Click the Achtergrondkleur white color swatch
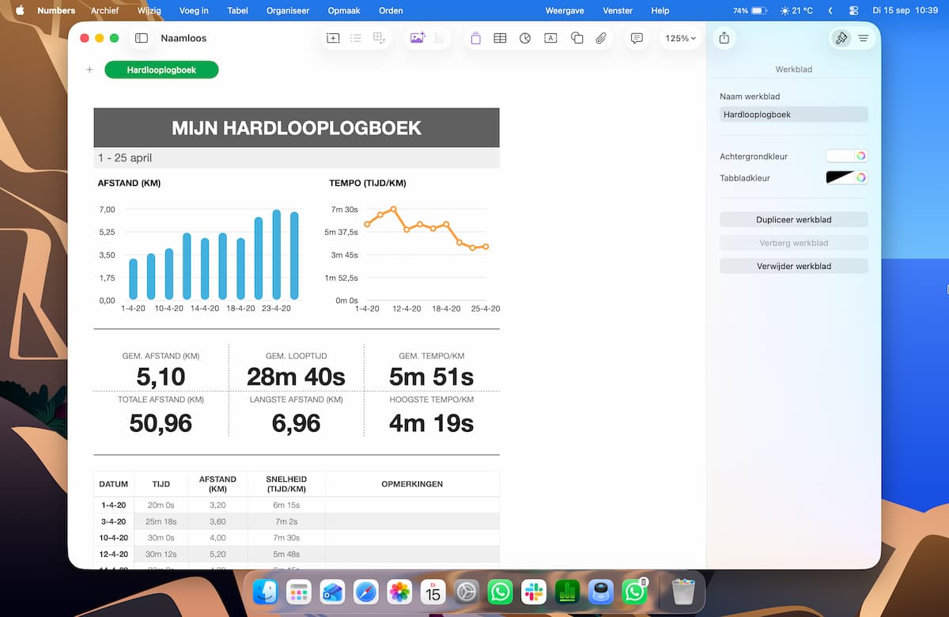 point(841,156)
